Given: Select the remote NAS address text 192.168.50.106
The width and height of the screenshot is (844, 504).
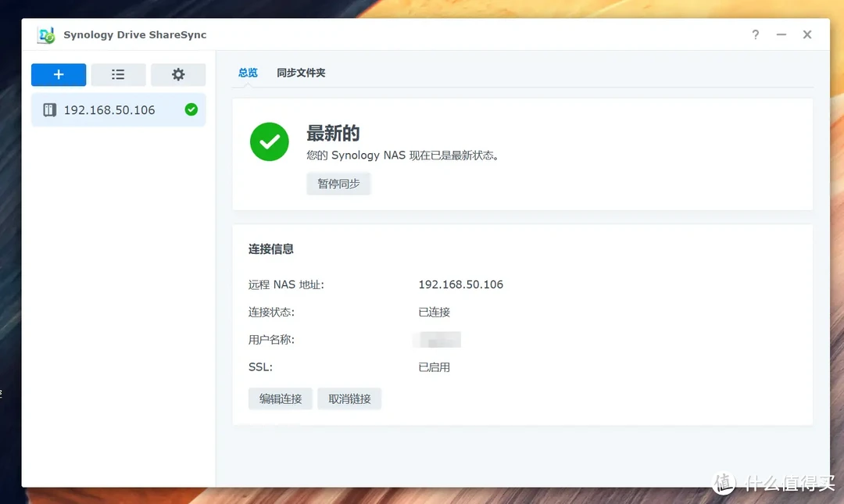Looking at the screenshot, I should (x=460, y=284).
